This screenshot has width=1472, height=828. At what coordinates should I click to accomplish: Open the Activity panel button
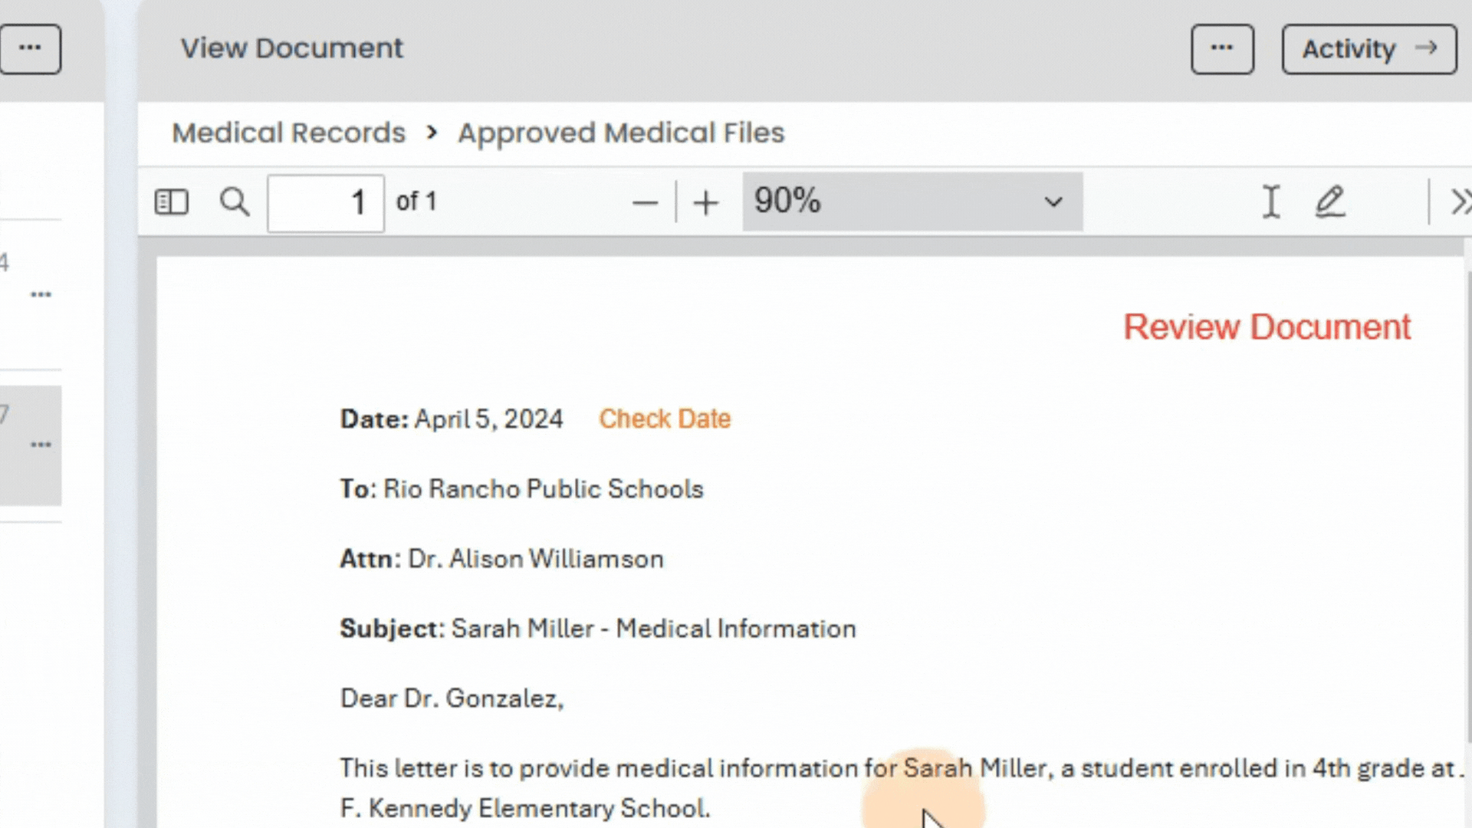1368,49
